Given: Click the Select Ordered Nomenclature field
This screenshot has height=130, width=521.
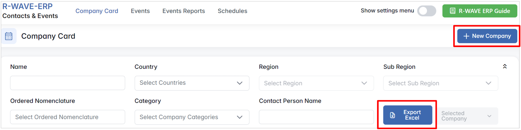Looking at the screenshot, I should click(67, 117).
